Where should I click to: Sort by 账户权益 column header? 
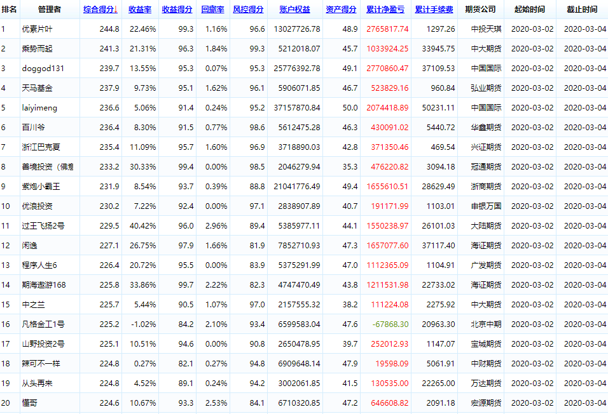click(x=294, y=10)
